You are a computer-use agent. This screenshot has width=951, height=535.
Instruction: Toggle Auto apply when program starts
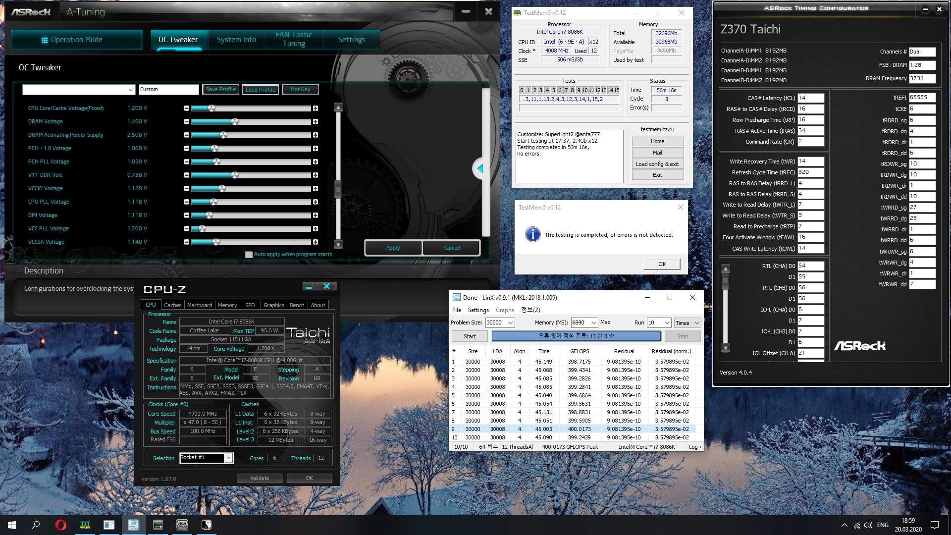(249, 255)
